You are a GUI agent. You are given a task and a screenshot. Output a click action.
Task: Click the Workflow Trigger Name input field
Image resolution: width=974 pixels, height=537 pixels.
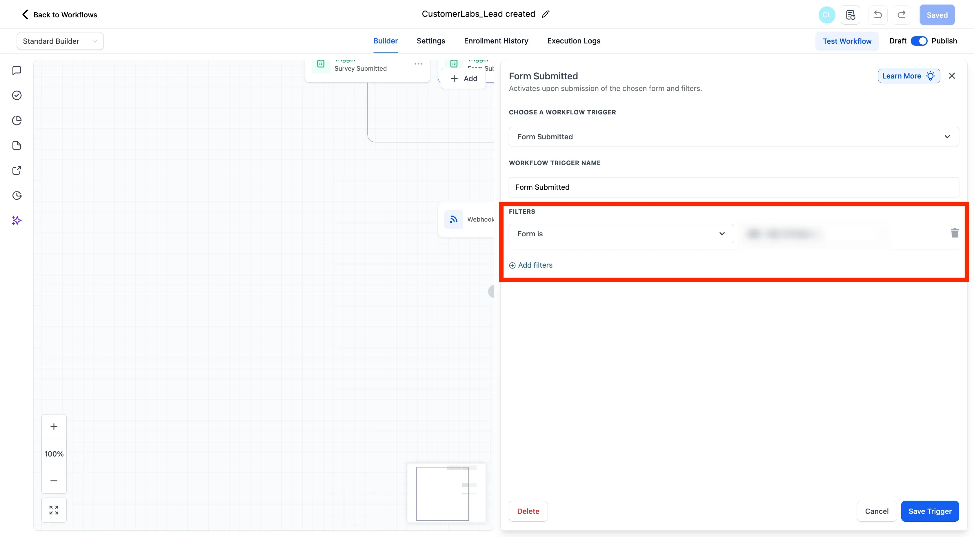733,187
